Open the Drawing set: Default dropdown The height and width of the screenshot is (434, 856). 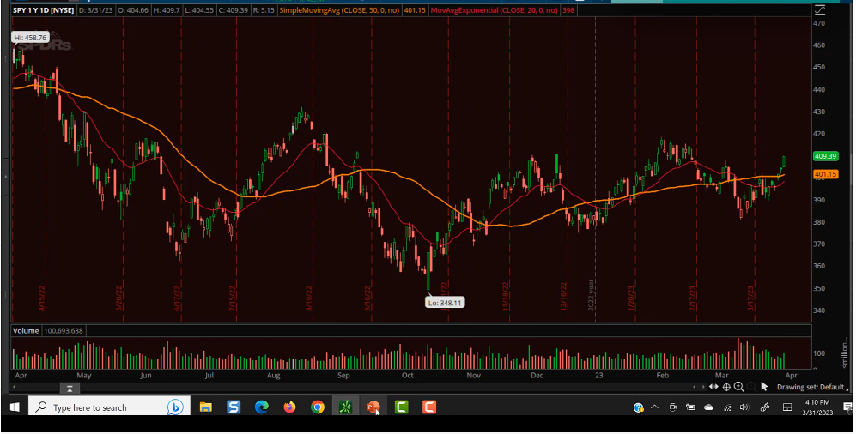click(812, 387)
